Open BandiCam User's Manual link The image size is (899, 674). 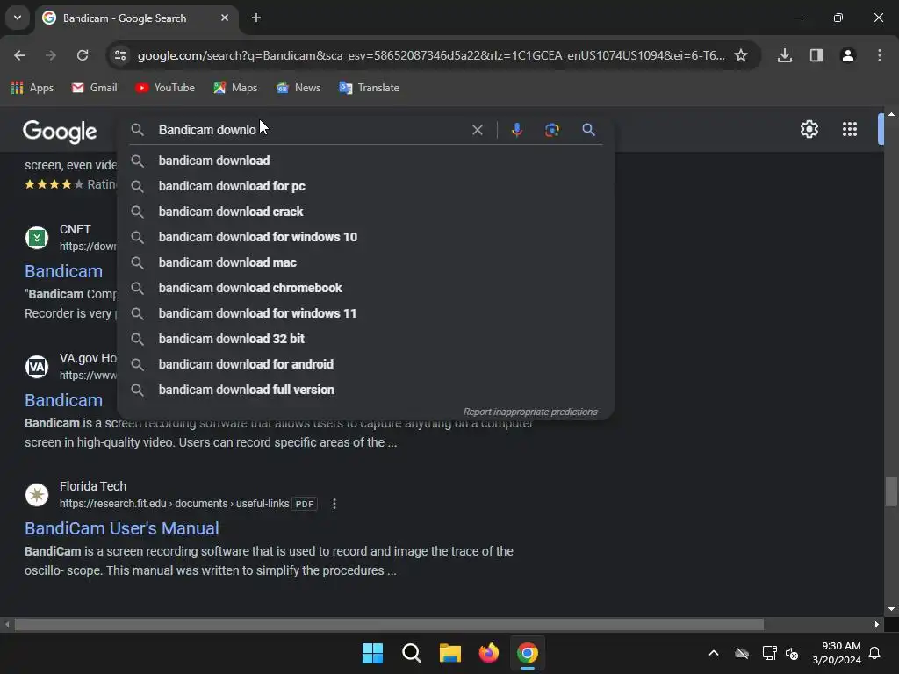(x=121, y=528)
